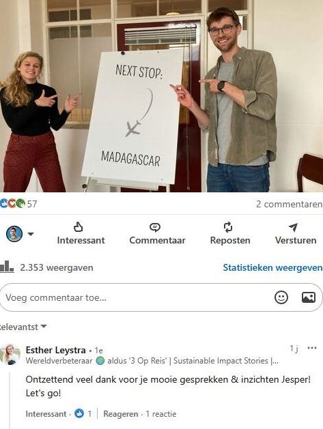Open the emoji picker smiley icon
The height and width of the screenshot is (429, 323).
coord(281,297)
